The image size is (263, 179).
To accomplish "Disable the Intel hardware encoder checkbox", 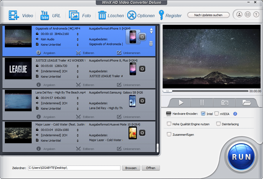I will (x=203, y=114).
